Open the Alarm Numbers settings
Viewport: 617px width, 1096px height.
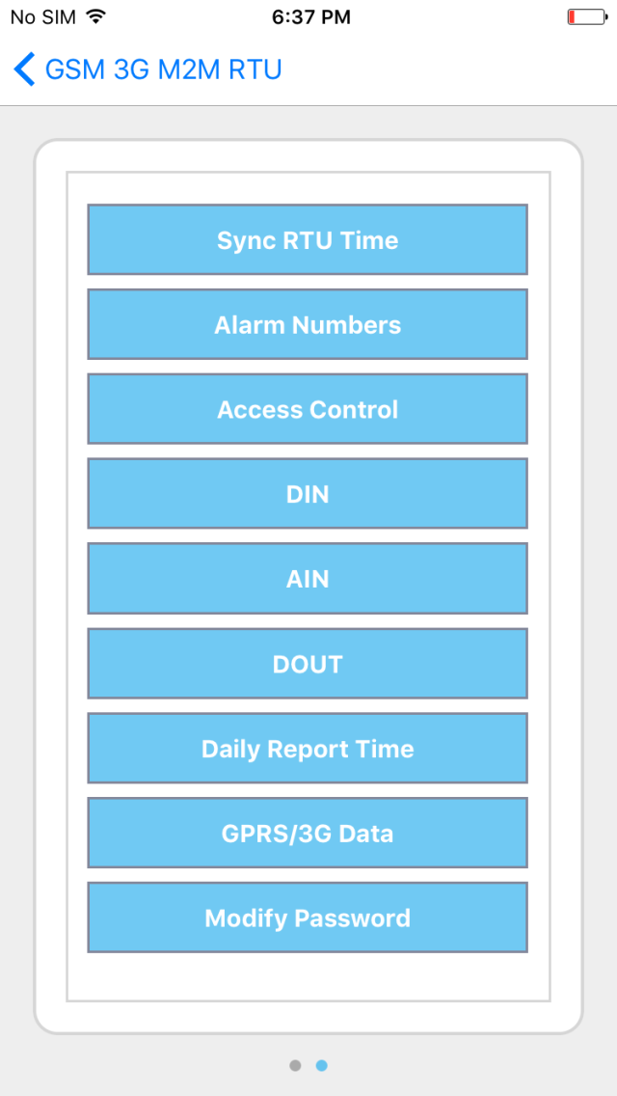pyautogui.click(x=308, y=324)
